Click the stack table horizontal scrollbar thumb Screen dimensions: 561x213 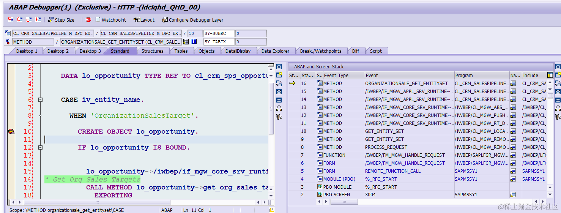tap(344, 202)
